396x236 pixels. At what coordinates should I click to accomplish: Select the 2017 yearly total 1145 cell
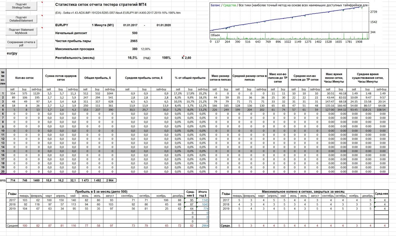click(x=203, y=200)
